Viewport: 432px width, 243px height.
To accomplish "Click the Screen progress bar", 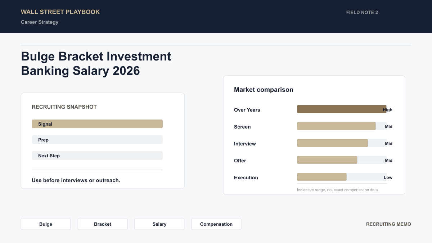I will [x=342, y=126].
